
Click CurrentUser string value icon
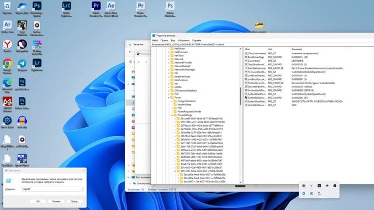click(x=246, y=61)
